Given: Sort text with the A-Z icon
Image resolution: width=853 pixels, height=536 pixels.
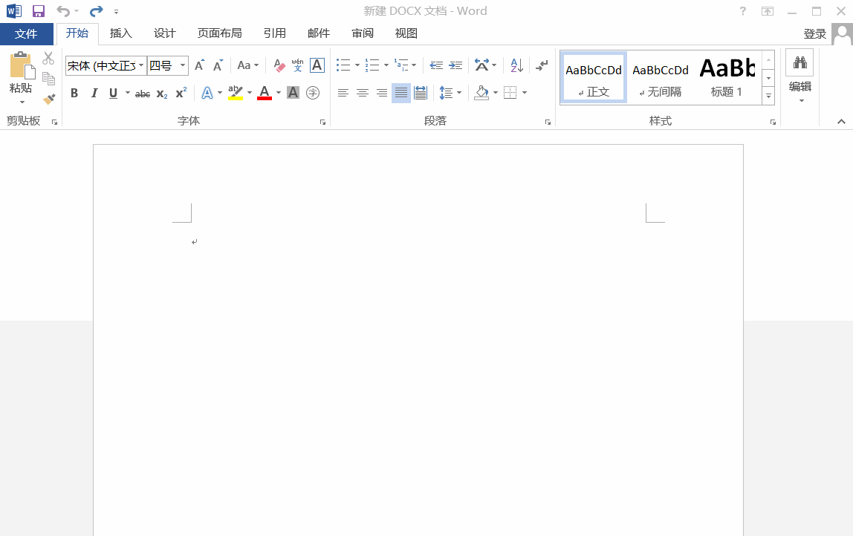Looking at the screenshot, I should (517, 65).
